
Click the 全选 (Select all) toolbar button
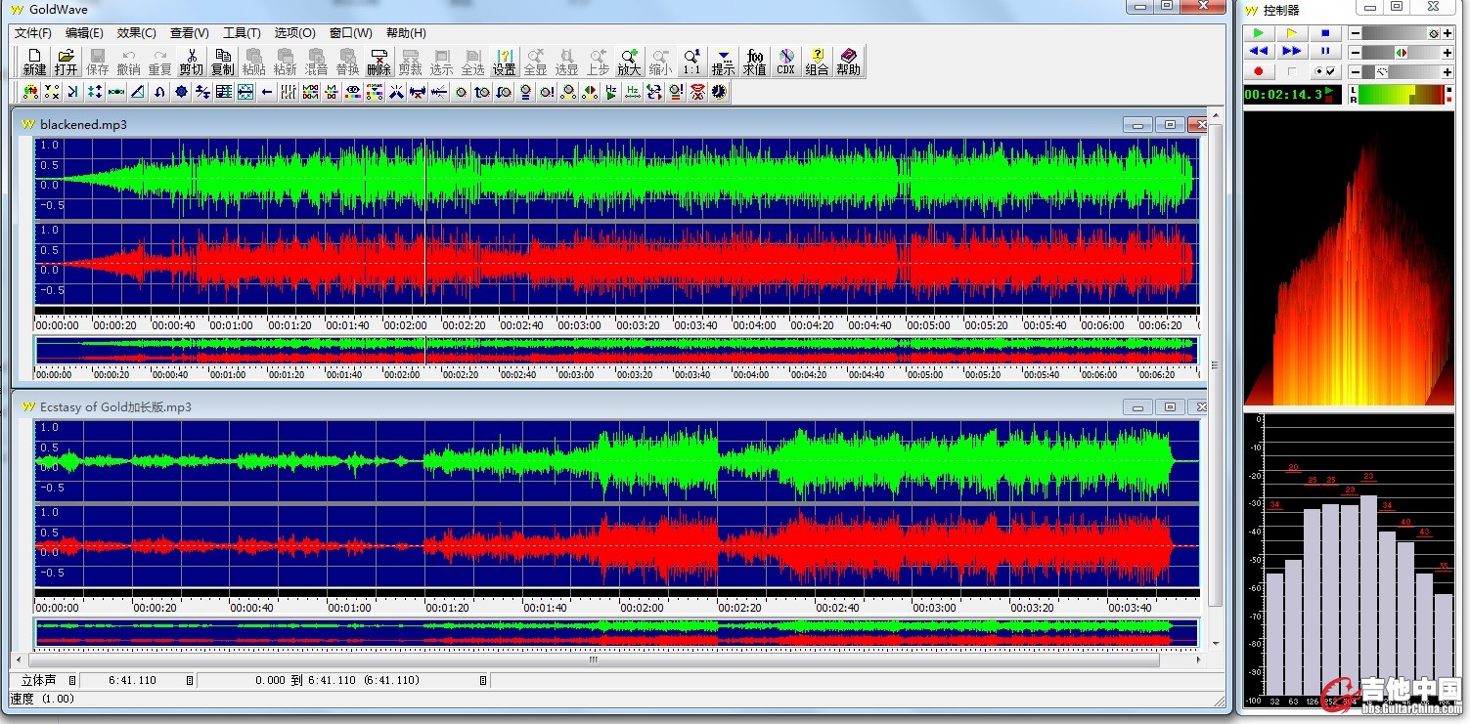[x=472, y=63]
